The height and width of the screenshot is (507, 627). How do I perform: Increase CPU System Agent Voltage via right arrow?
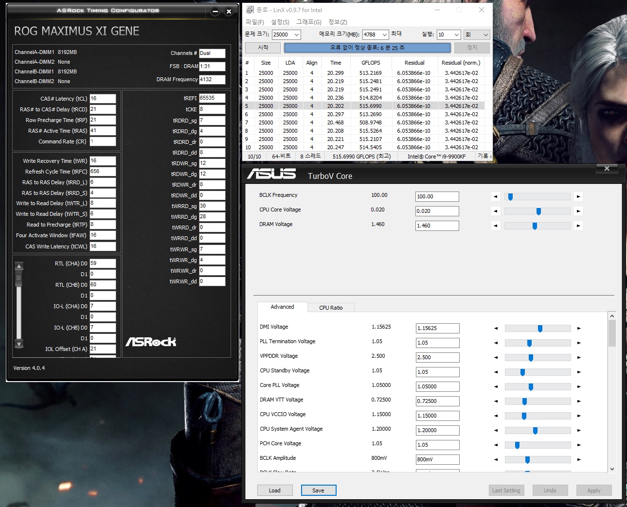(x=579, y=430)
